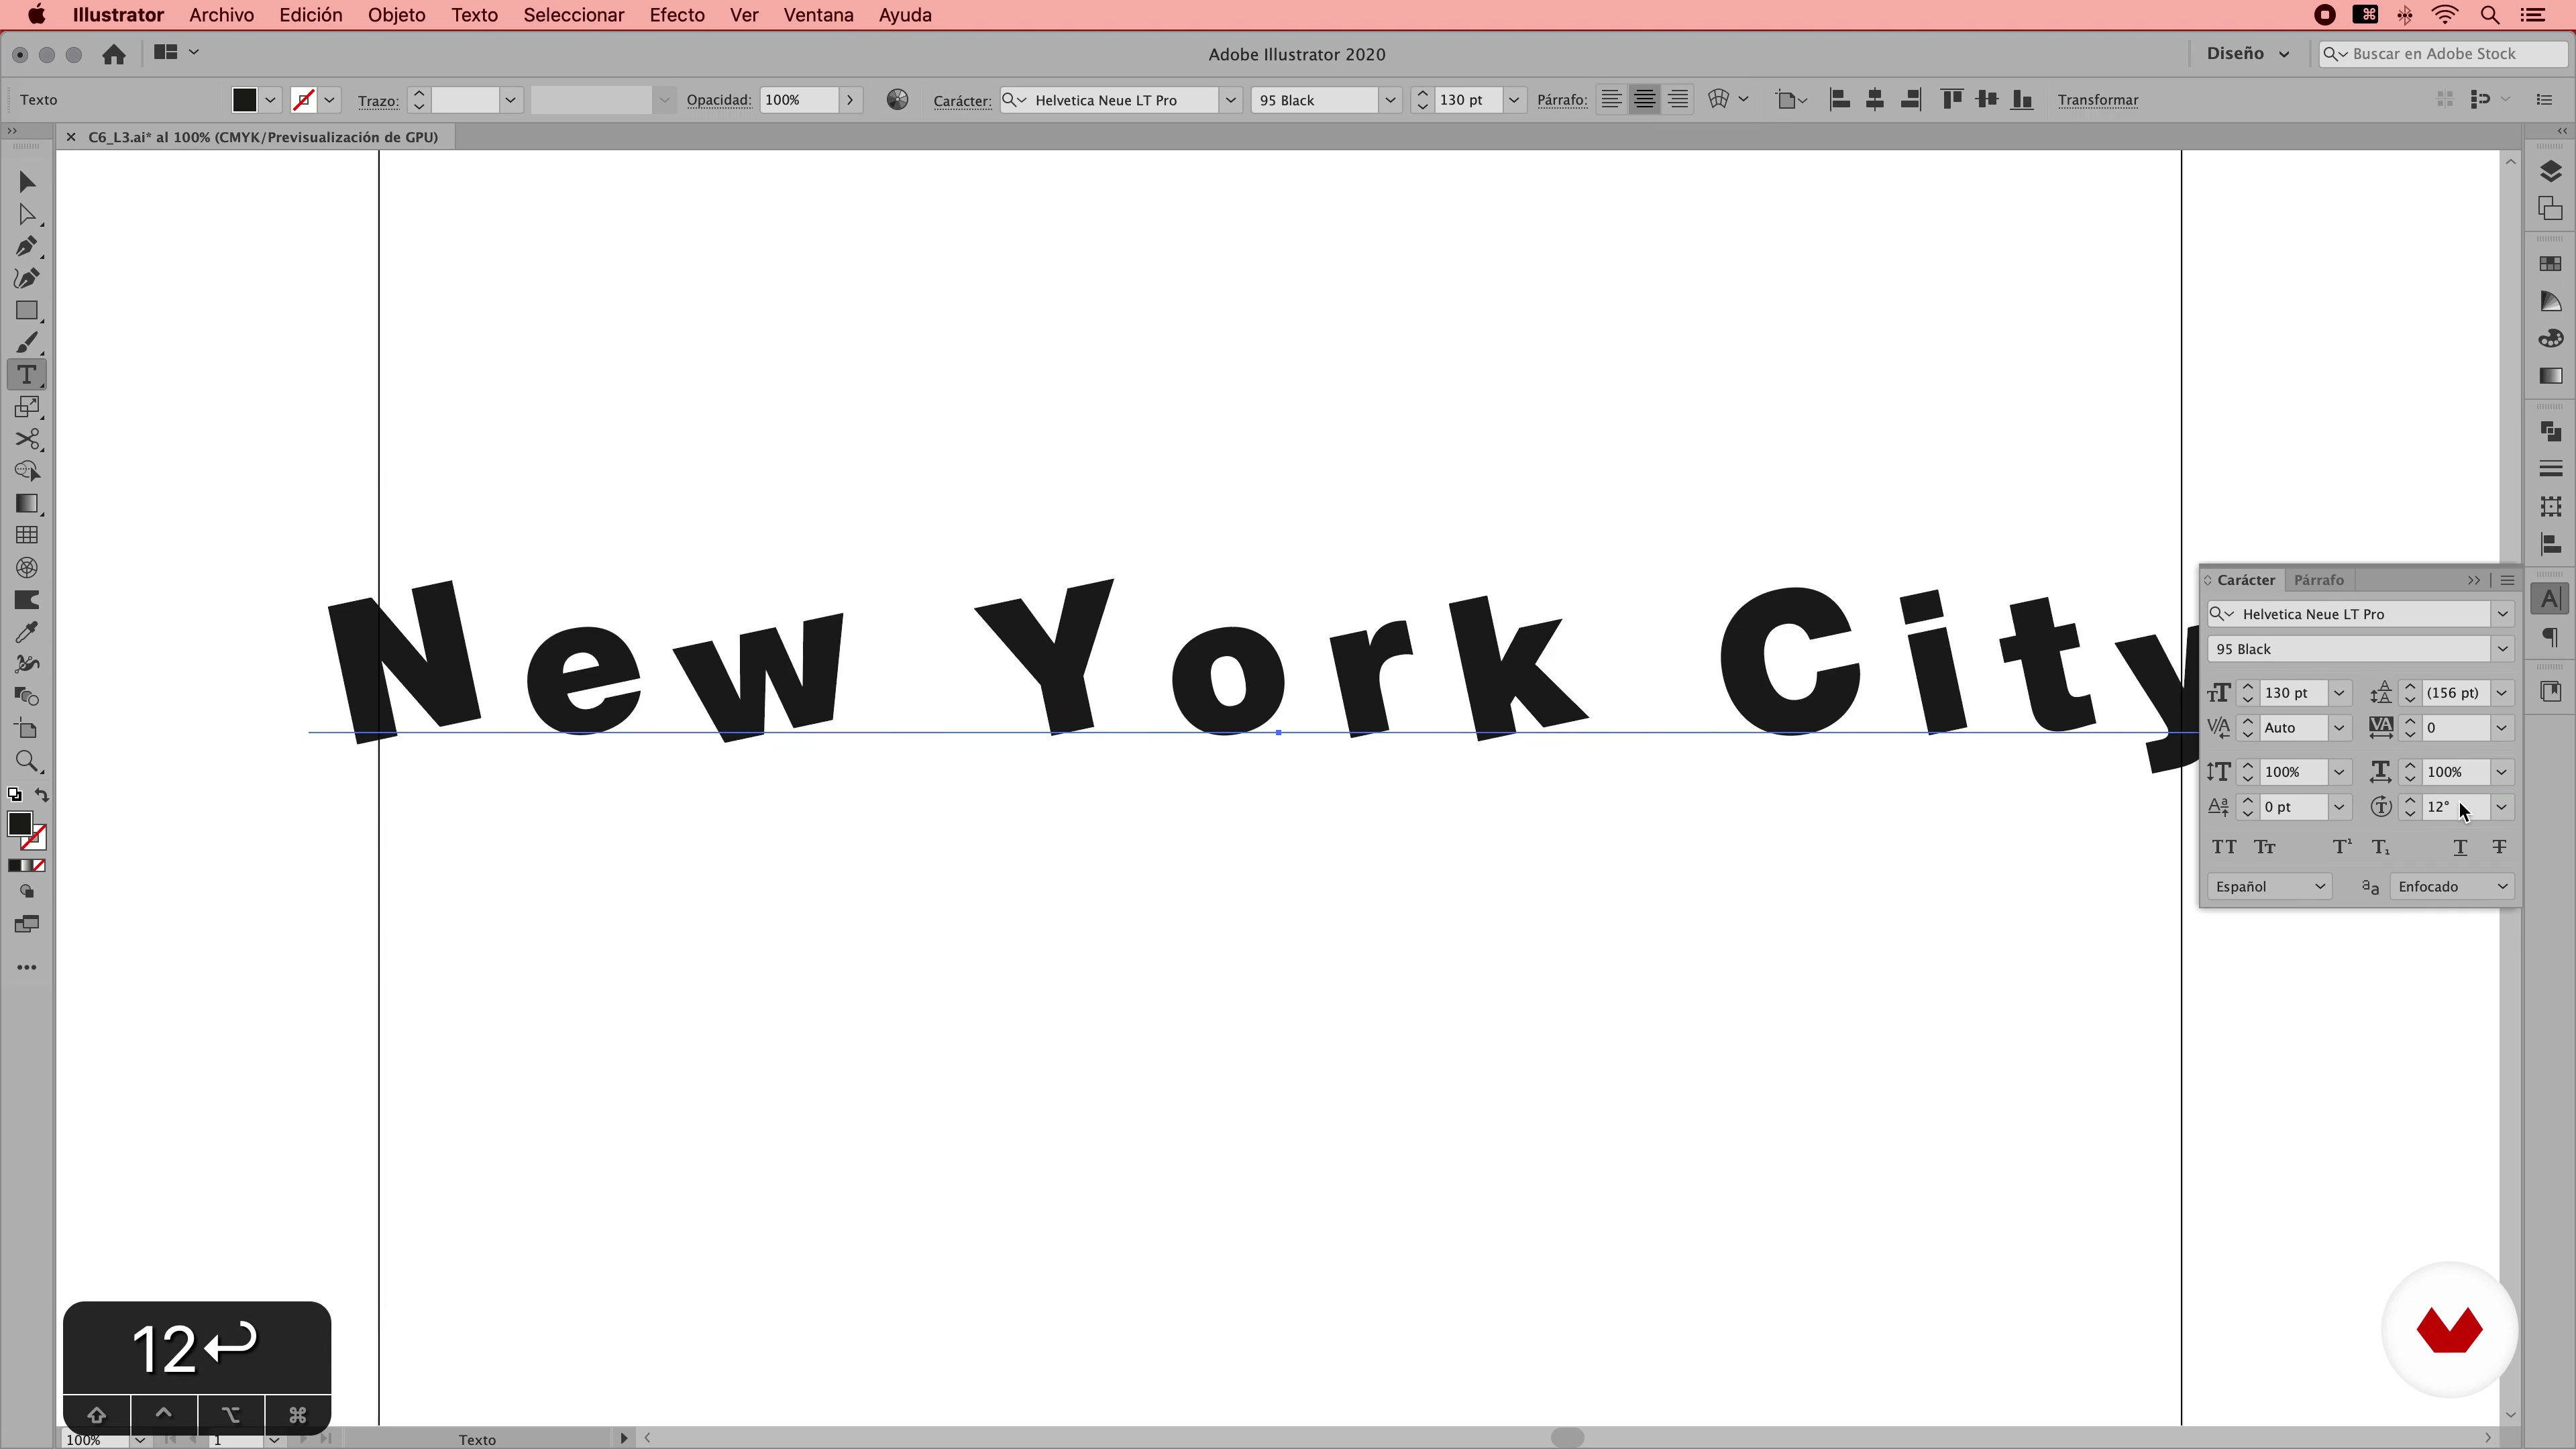Viewport: 2576px width, 1449px height.
Task: Open the Ventana menu
Action: [818, 15]
